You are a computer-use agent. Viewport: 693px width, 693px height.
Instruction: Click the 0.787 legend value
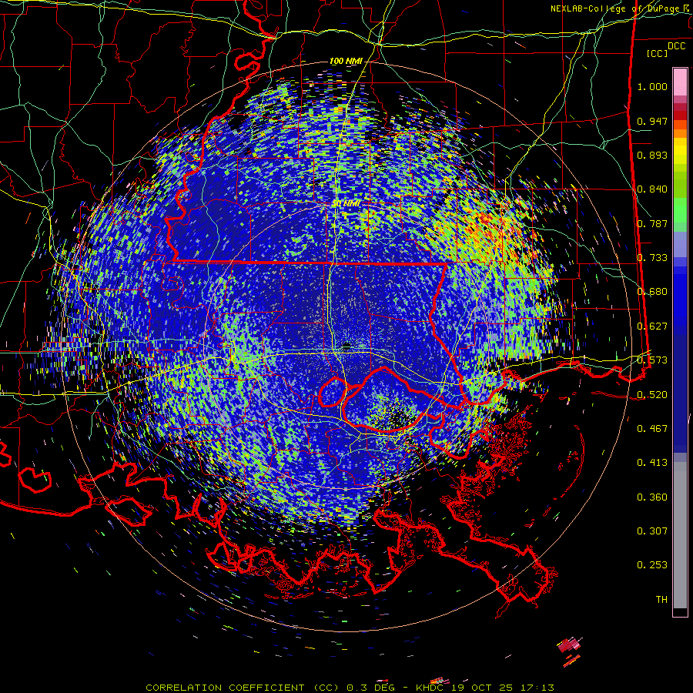click(652, 223)
